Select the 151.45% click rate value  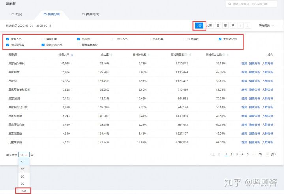click(104, 81)
